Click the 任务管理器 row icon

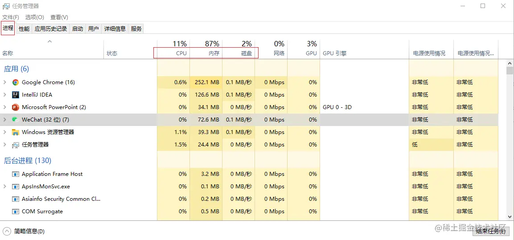point(16,145)
